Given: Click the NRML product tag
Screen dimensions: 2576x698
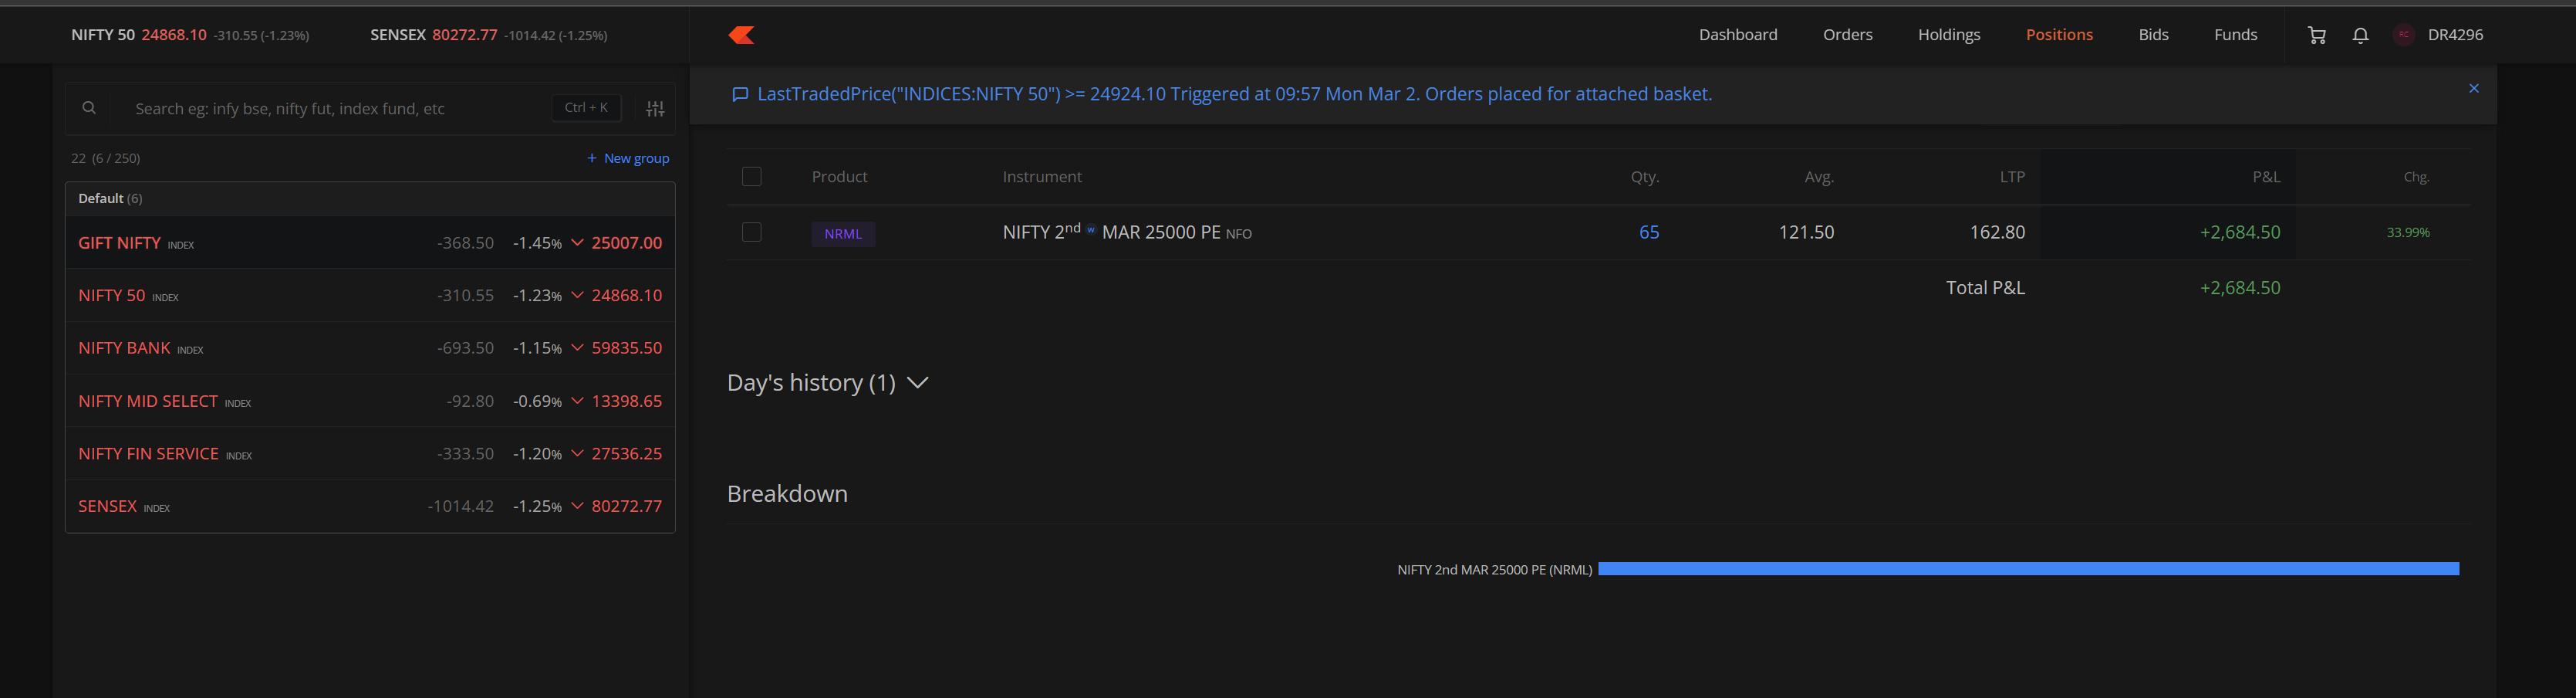Looking at the screenshot, I should pos(843,233).
